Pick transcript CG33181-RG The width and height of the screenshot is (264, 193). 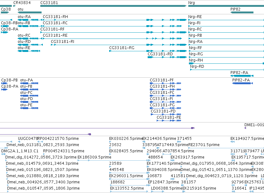(122, 48)
